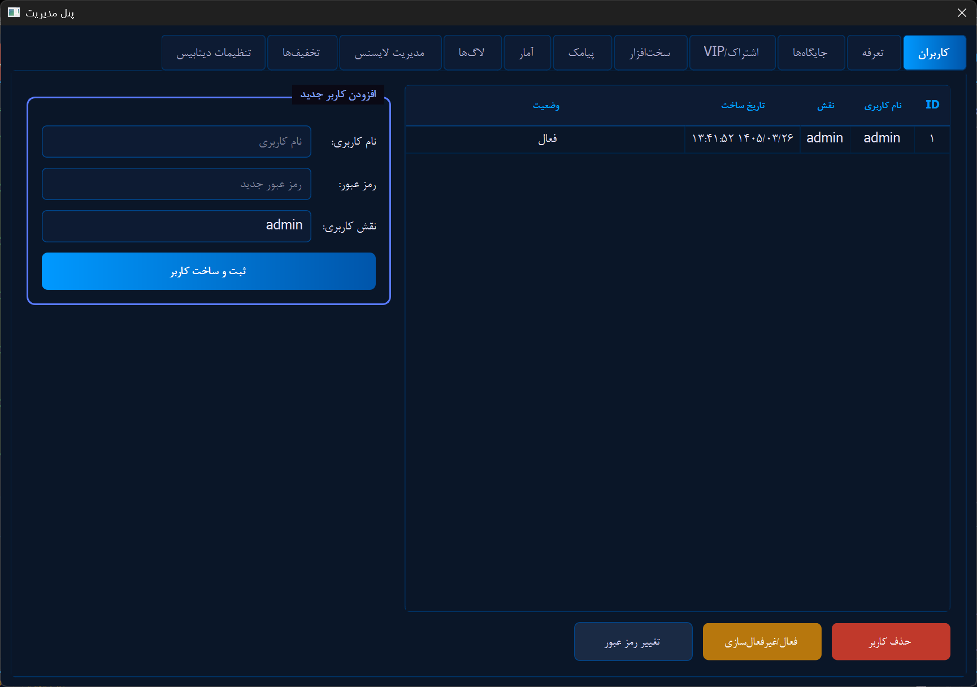Open the آمار tab

click(527, 53)
